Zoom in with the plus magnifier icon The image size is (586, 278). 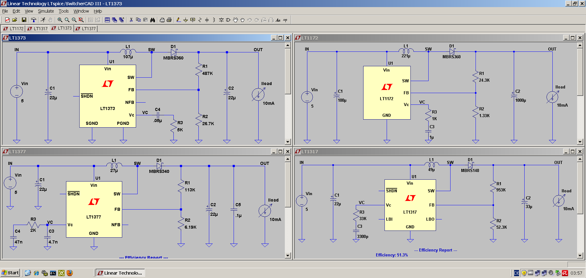[x=60, y=20]
